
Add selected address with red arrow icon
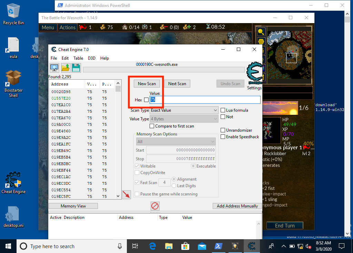coord(126,194)
